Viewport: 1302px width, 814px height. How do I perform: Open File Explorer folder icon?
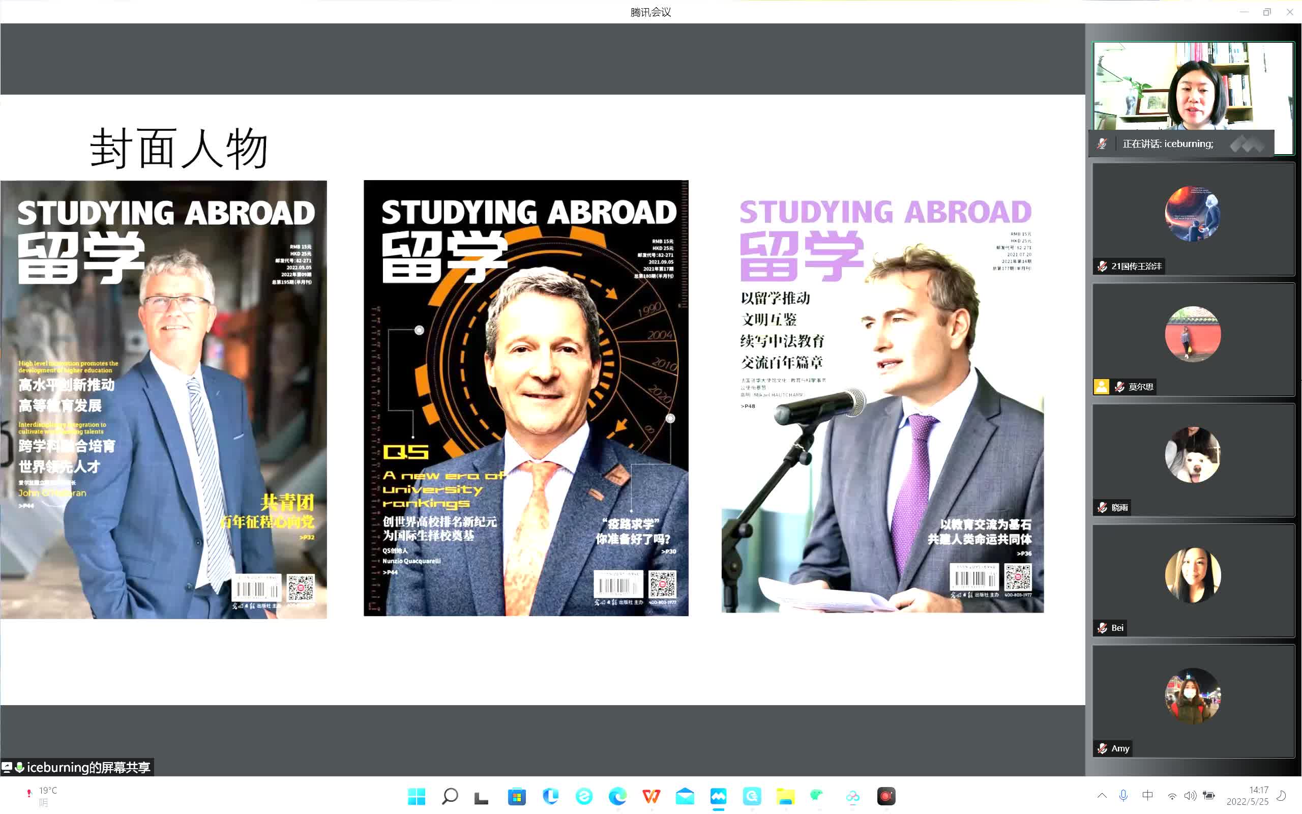785,796
